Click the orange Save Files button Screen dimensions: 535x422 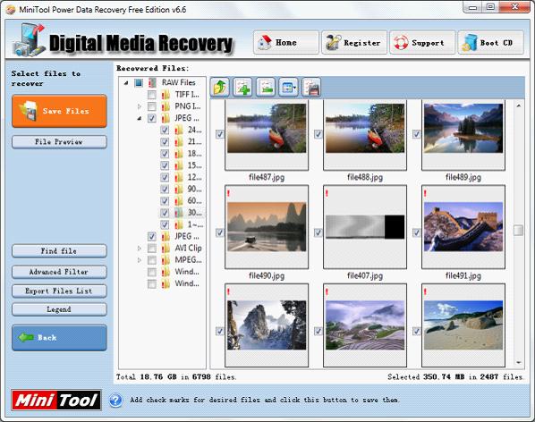[59, 111]
